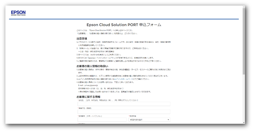Click the scrollbar down arrow
The image size is (253, 132).
click(244, 122)
